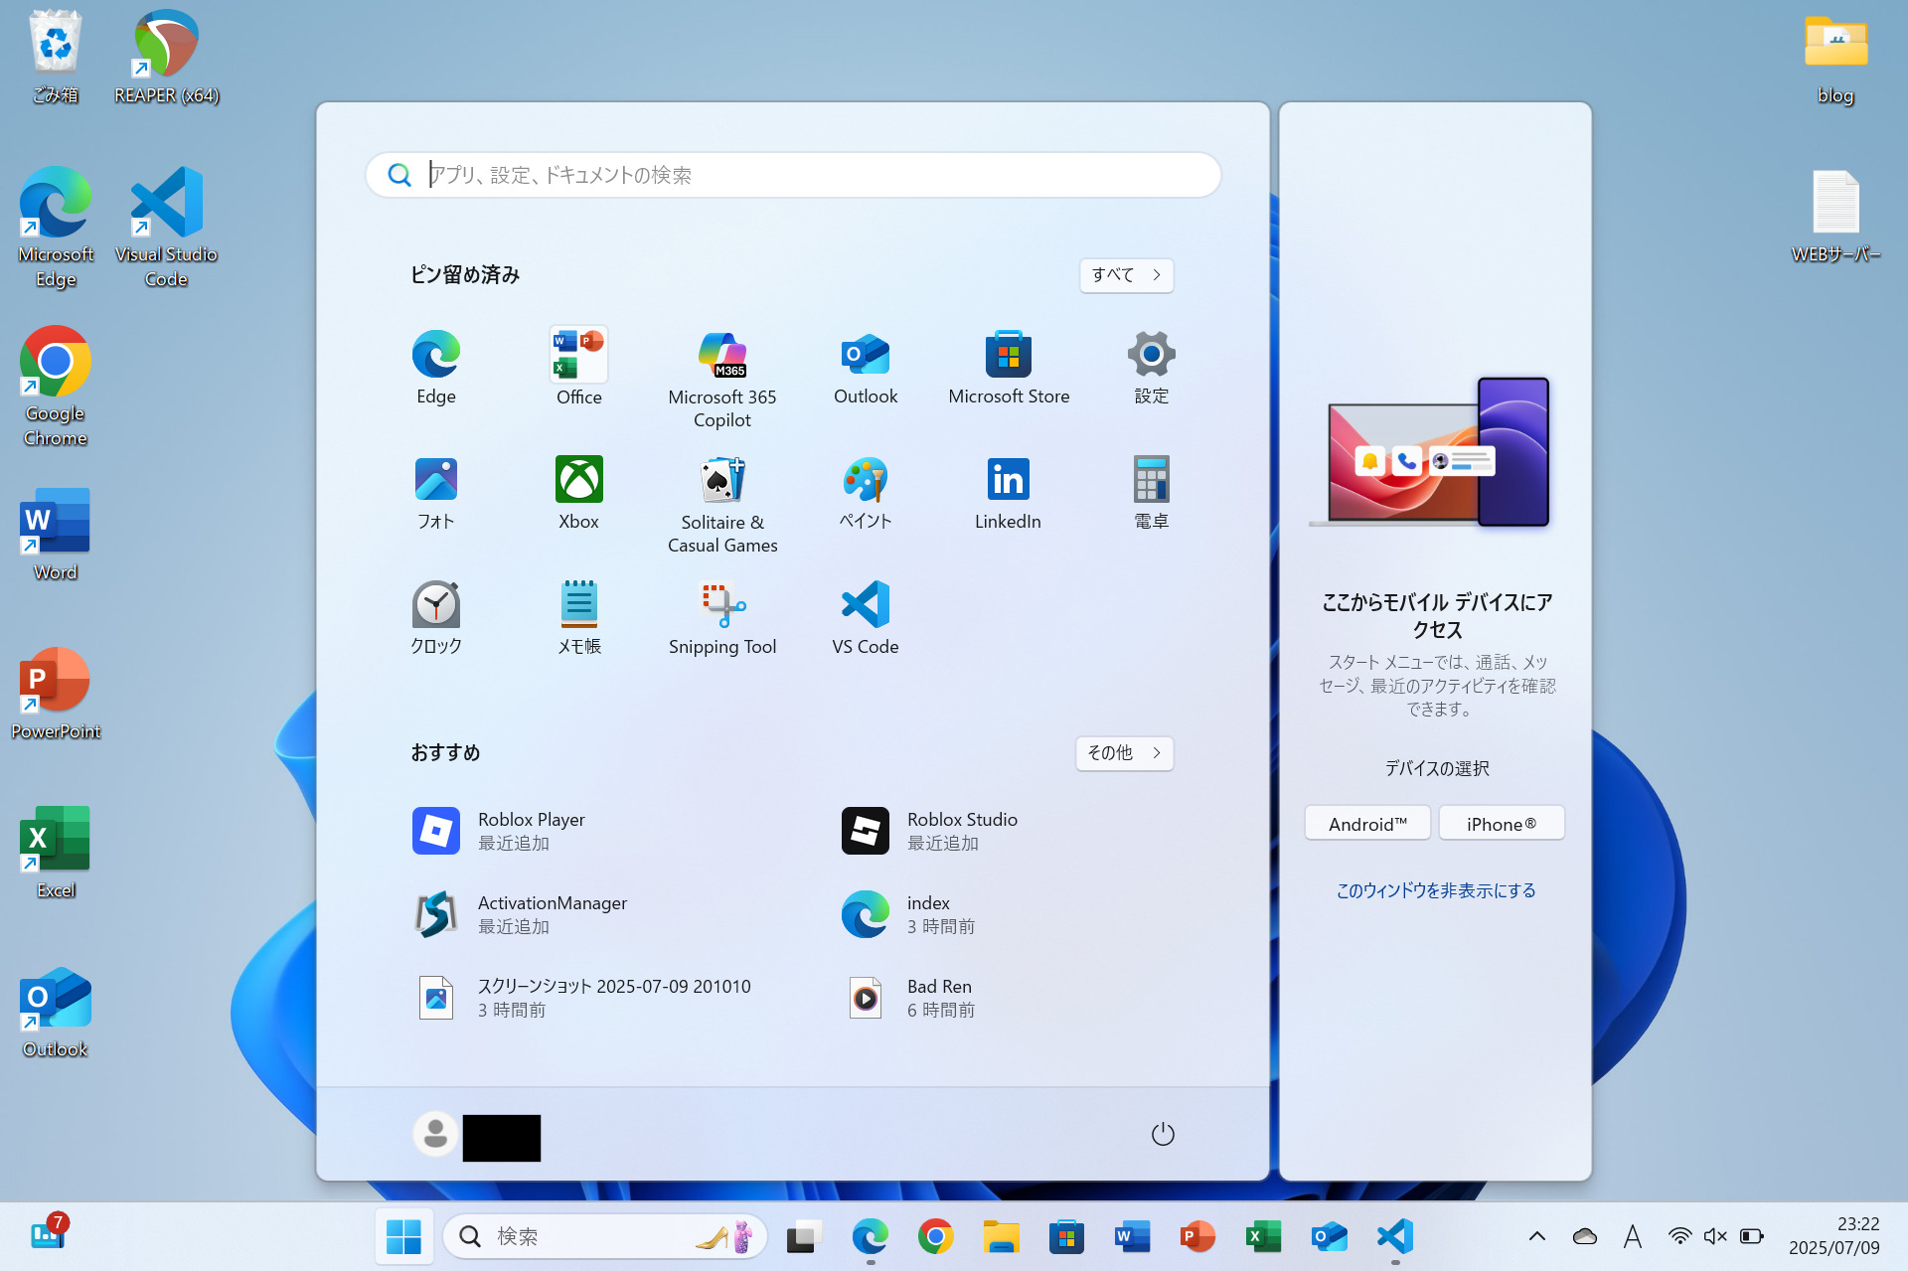Hide the mobile device window link
This screenshot has height=1271, width=1908.
click(x=1435, y=890)
